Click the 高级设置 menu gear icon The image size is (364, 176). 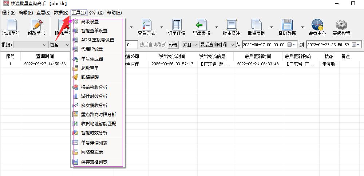(x=75, y=21)
